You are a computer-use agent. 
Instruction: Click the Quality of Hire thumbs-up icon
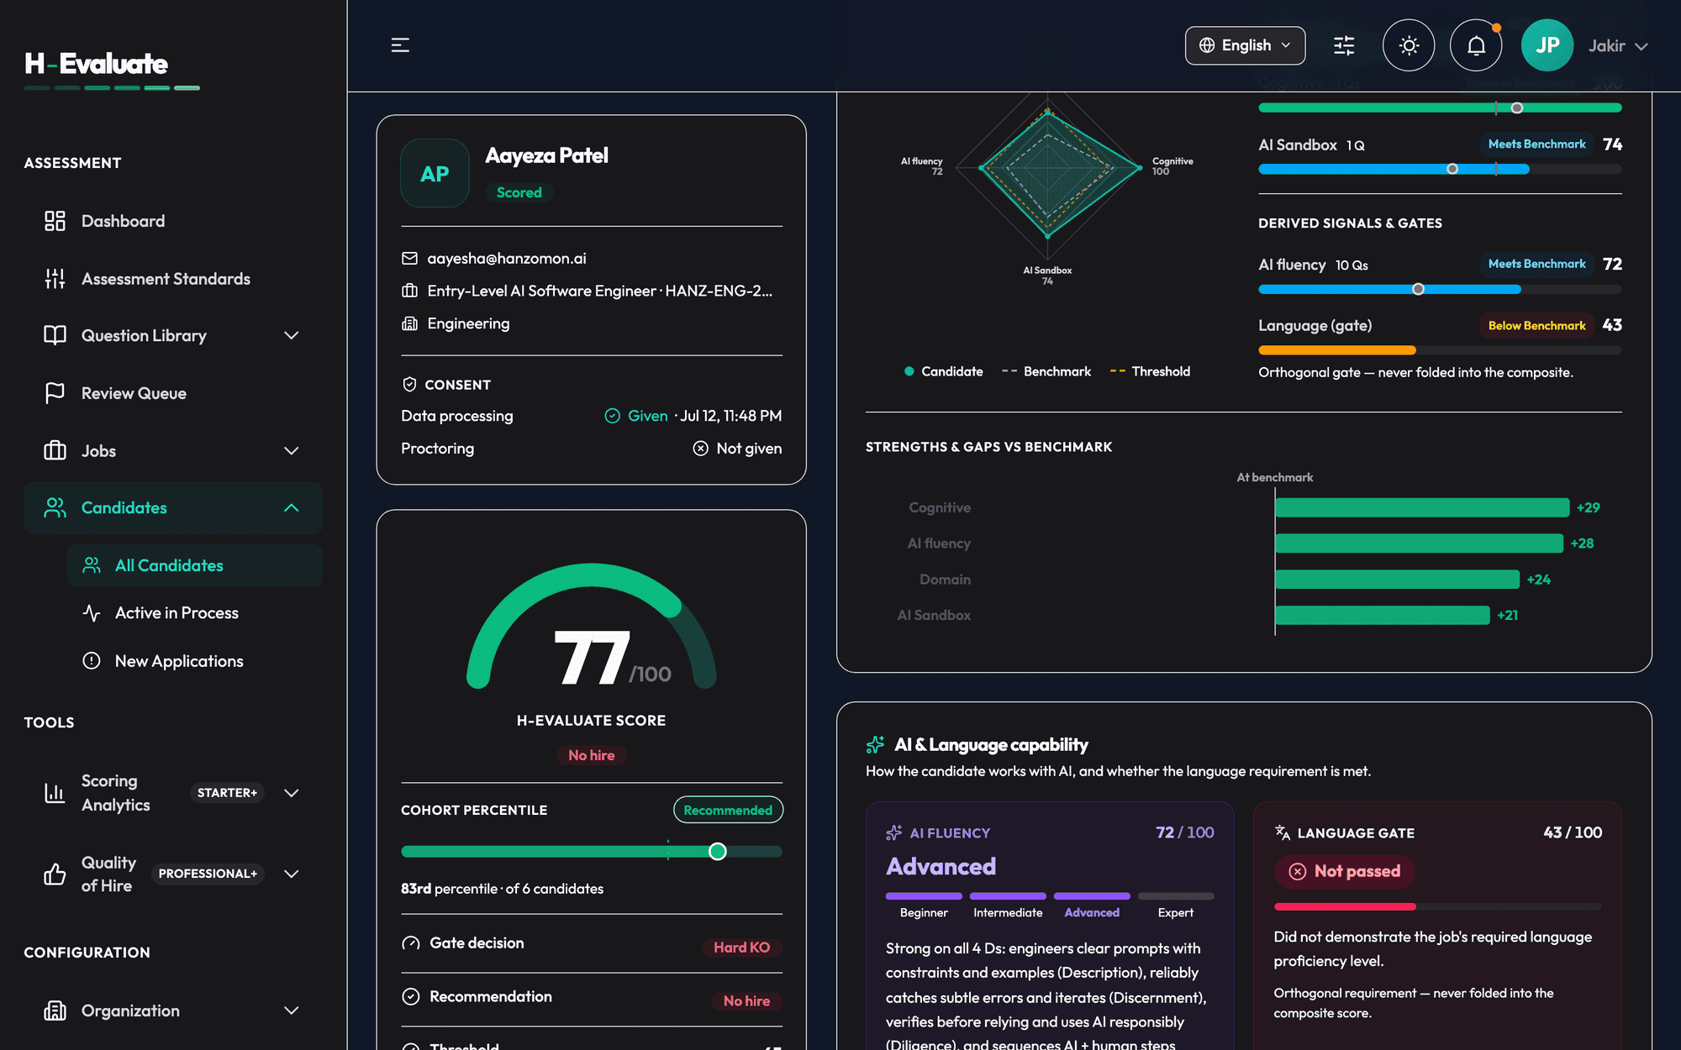(x=55, y=874)
